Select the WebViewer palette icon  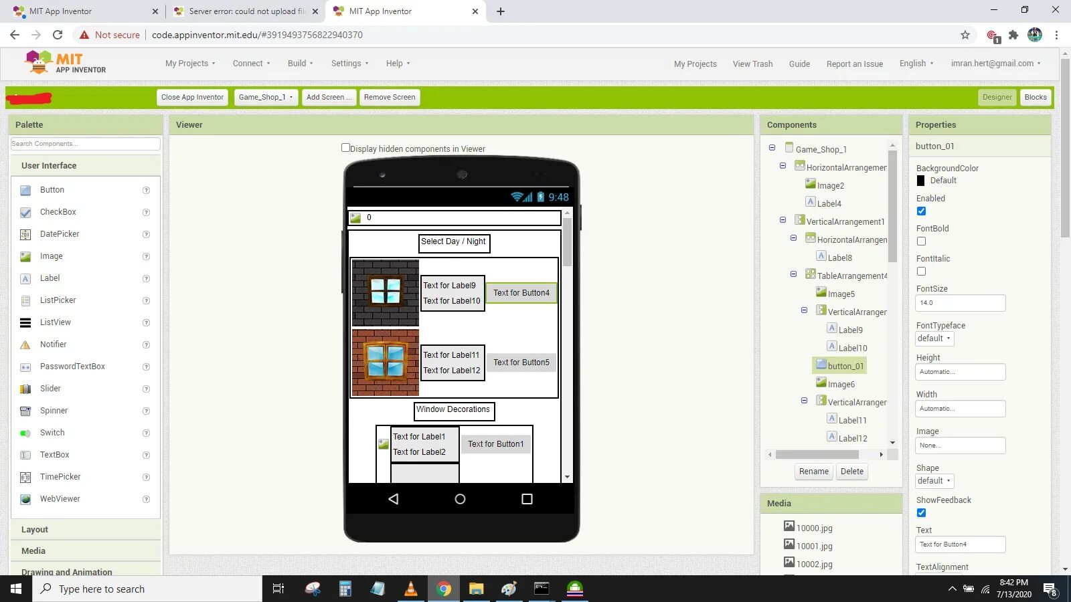[x=25, y=499]
